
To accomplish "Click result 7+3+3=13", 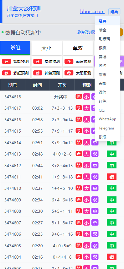I will click(62, 108).
